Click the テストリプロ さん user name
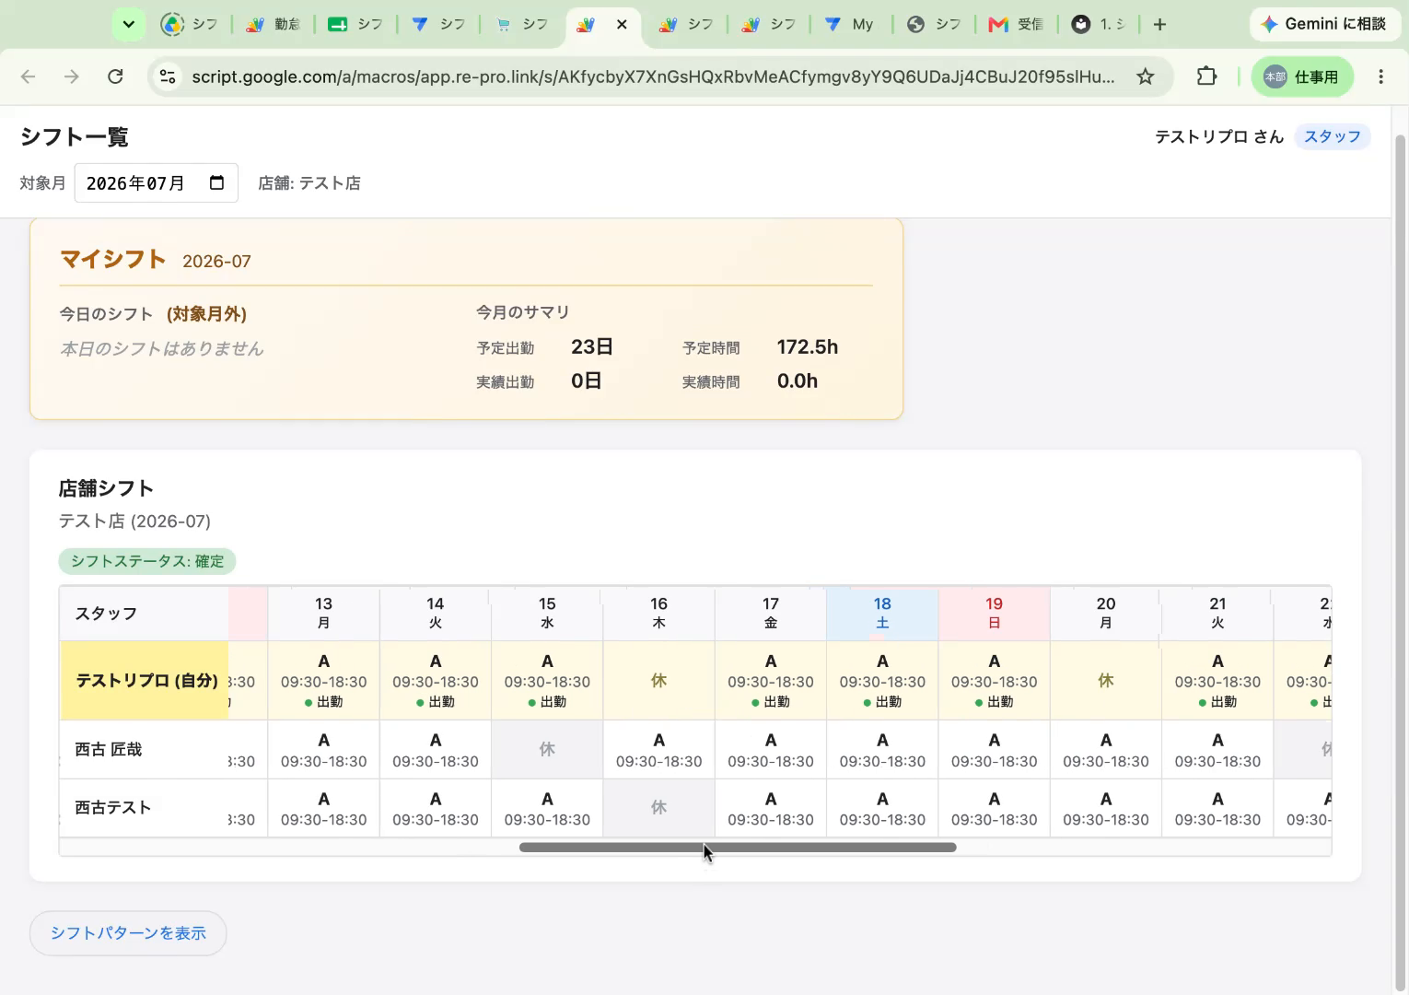 pyautogui.click(x=1219, y=136)
